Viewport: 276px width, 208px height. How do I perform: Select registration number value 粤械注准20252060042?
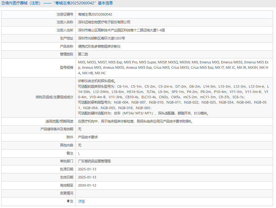pyautogui.click(x=95, y=14)
